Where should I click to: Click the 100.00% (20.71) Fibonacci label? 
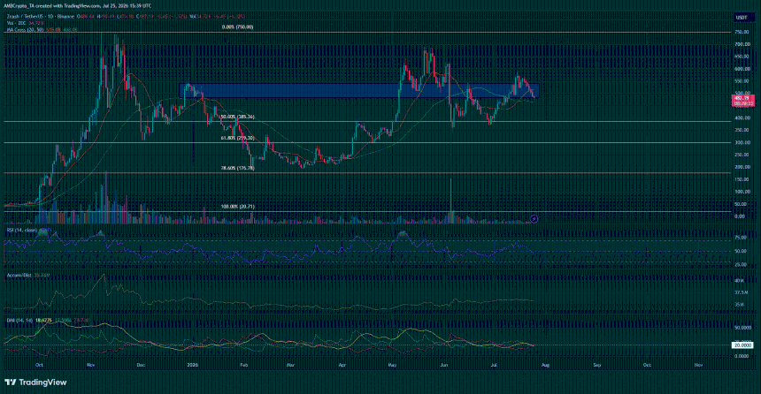(237, 207)
